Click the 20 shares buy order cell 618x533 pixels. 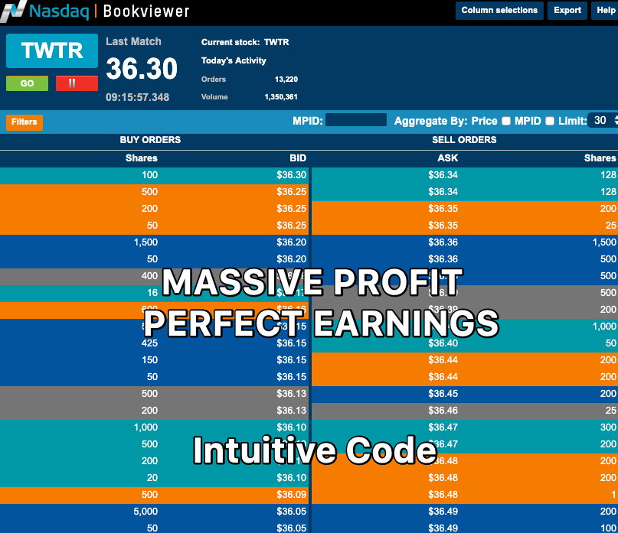[x=152, y=478]
